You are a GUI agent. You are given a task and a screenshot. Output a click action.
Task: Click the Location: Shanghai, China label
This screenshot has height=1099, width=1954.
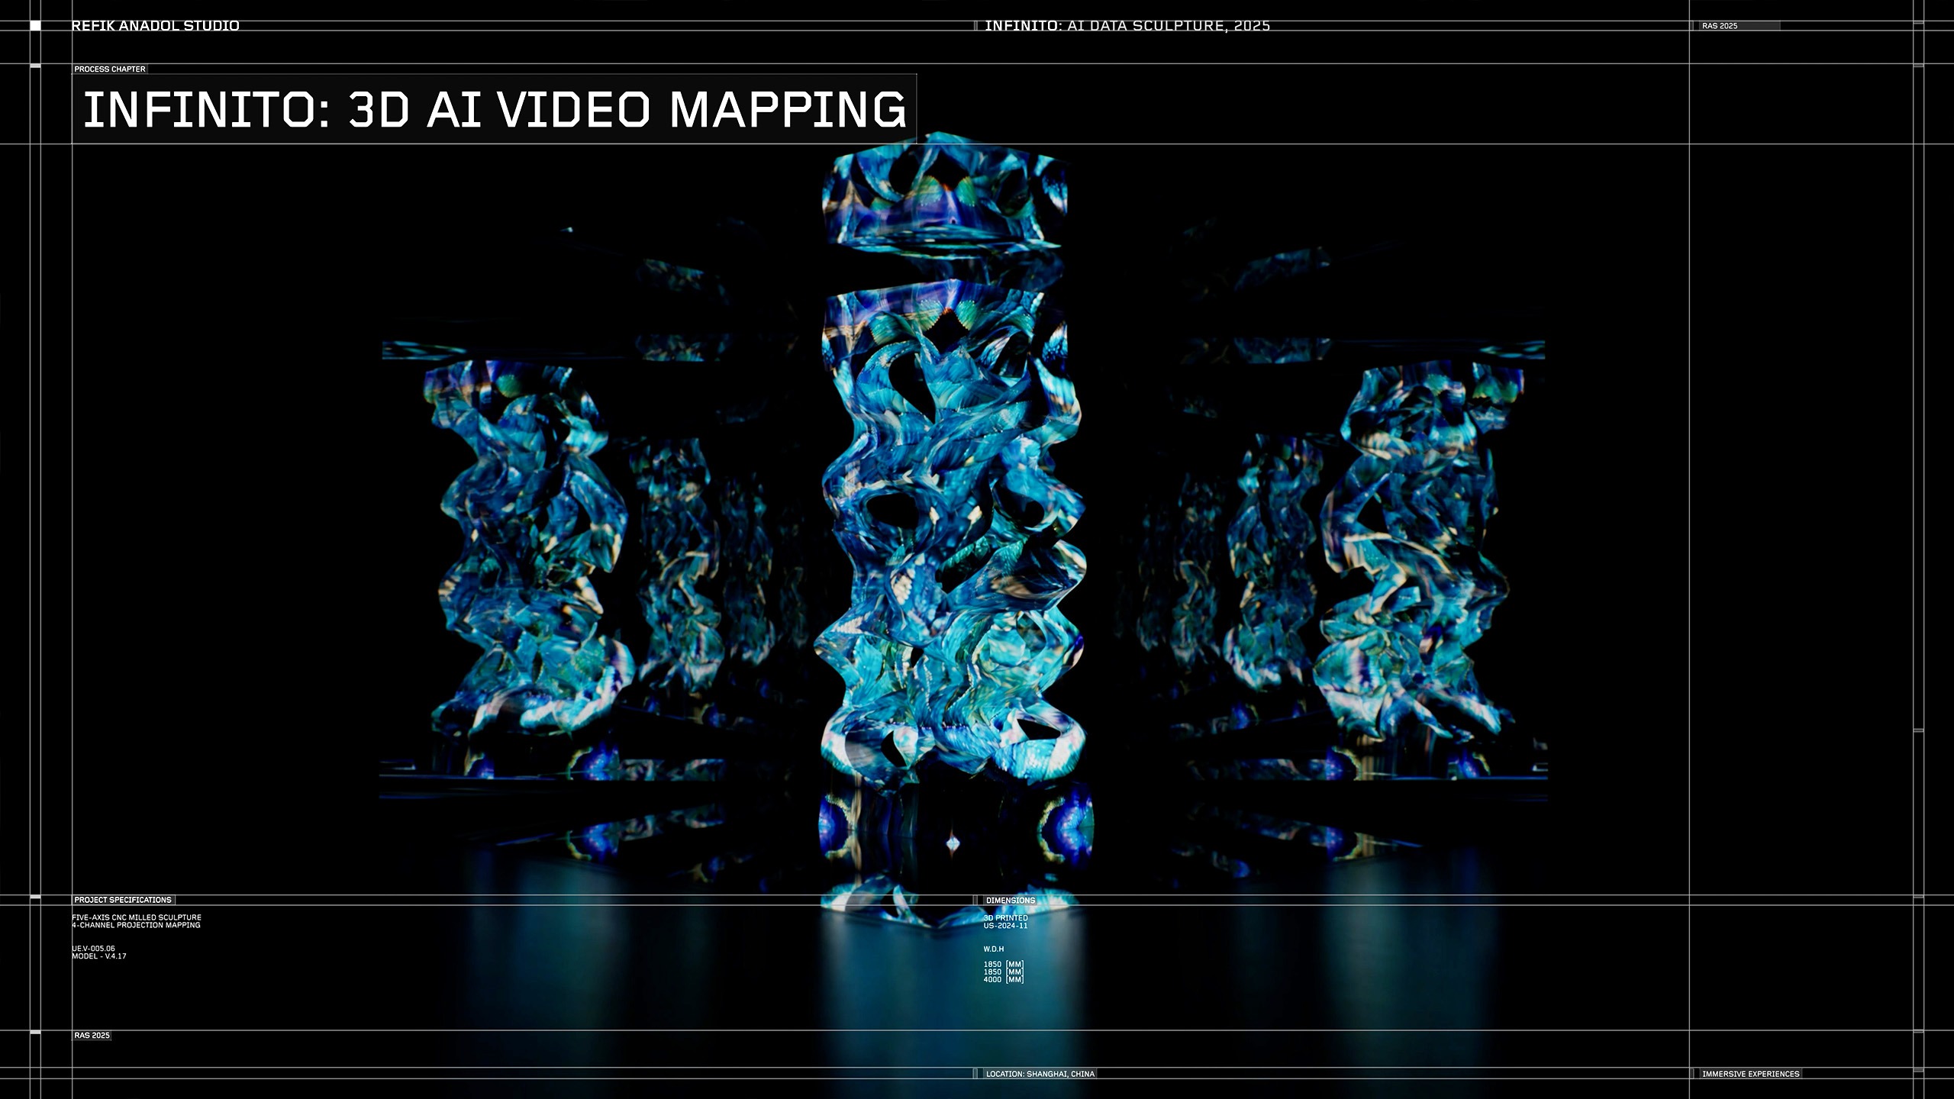coord(1040,1074)
